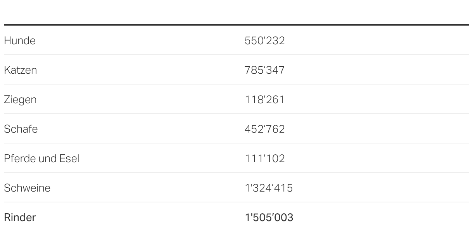Click the Ziegen row label
The height and width of the screenshot is (235, 473).
[20, 100]
